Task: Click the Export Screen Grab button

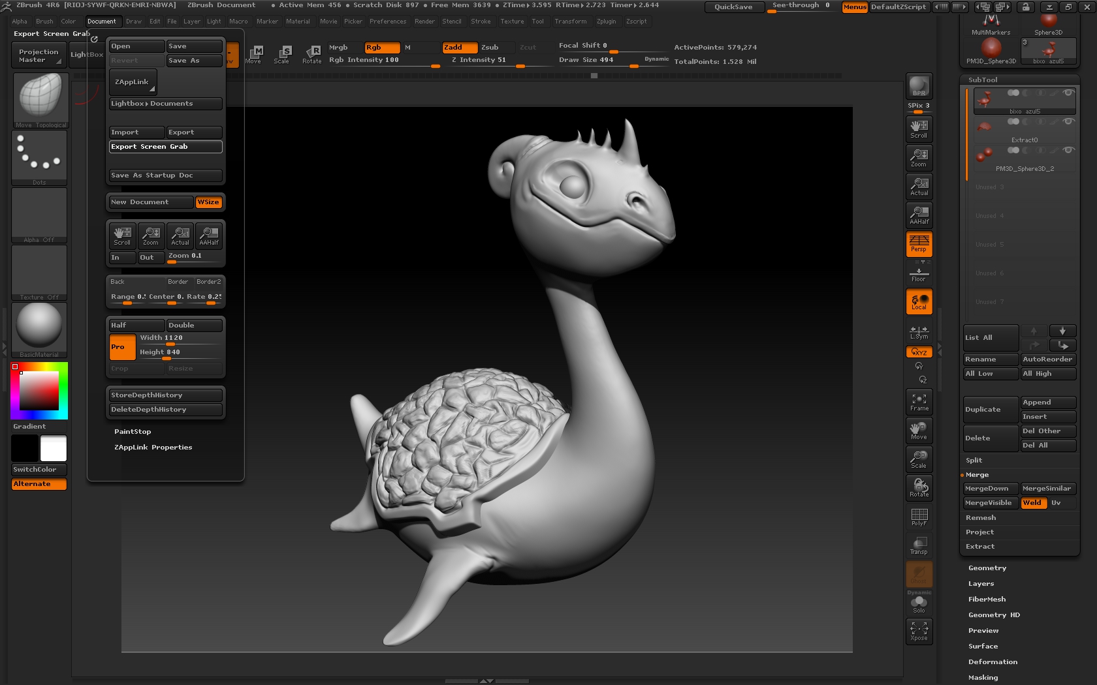Action: 165,147
